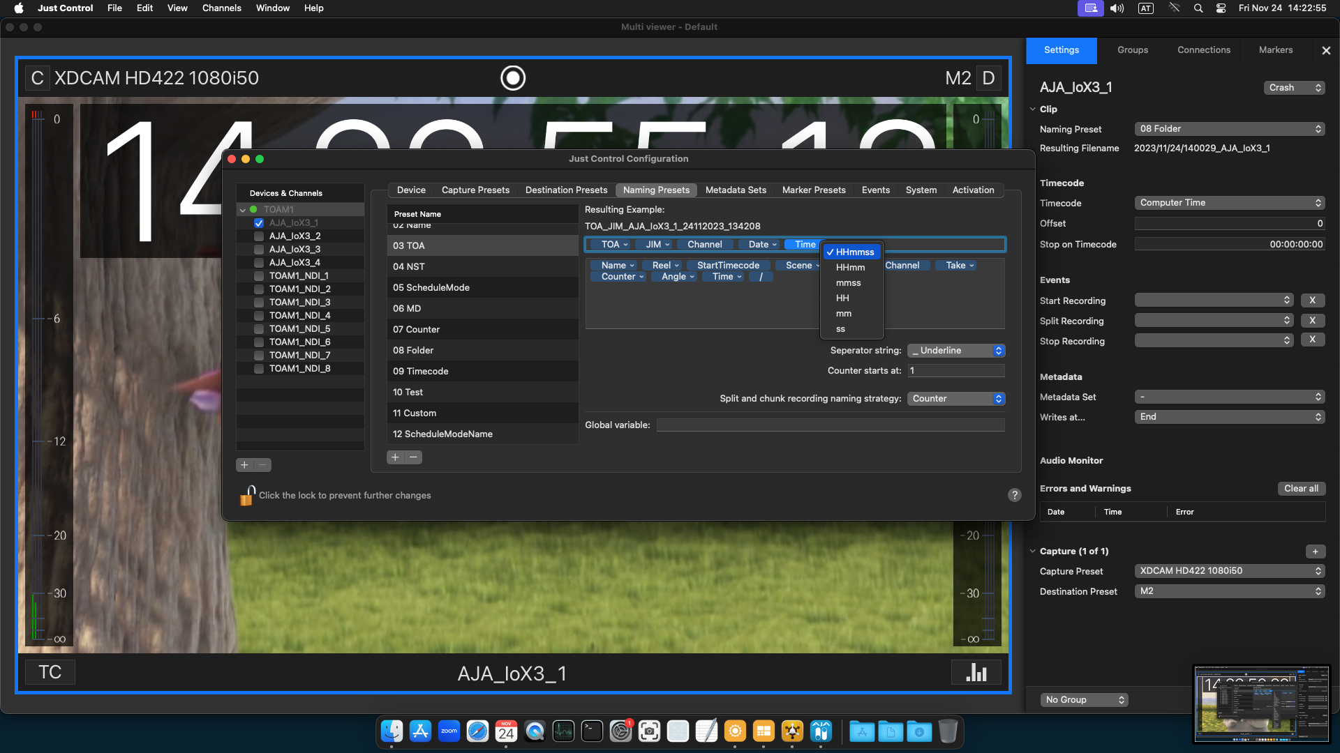Launch Zoom from the Dock
This screenshot has width=1340, height=753.
(x=449, y=731)
